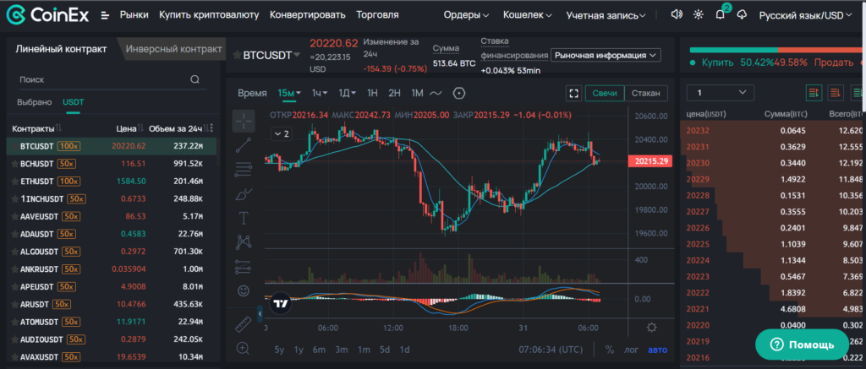Viewport: 866px width, 369px height.
Task: Show sell orders only in order book
Action: (x=836, y=93)
